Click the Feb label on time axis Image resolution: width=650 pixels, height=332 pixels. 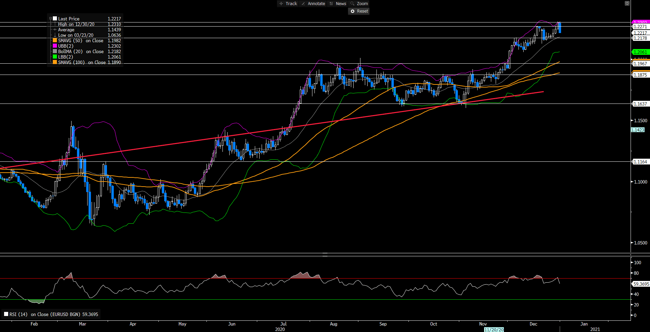pyautogui.click(x=34, y=324)
